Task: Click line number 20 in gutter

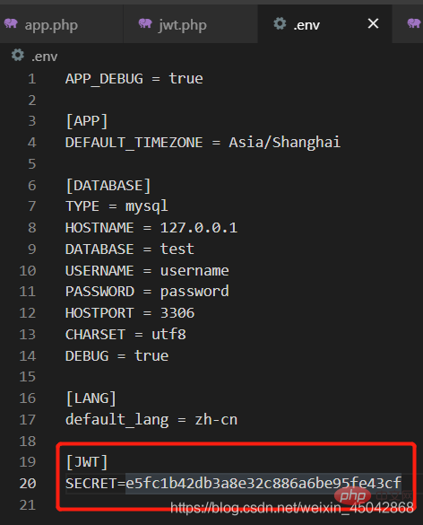Action: (28, 484)
